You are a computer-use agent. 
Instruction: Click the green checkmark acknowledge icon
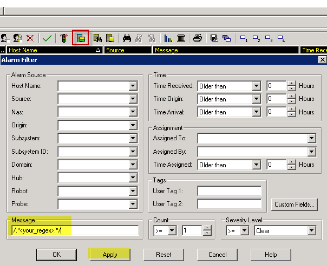tap(47, 38)
